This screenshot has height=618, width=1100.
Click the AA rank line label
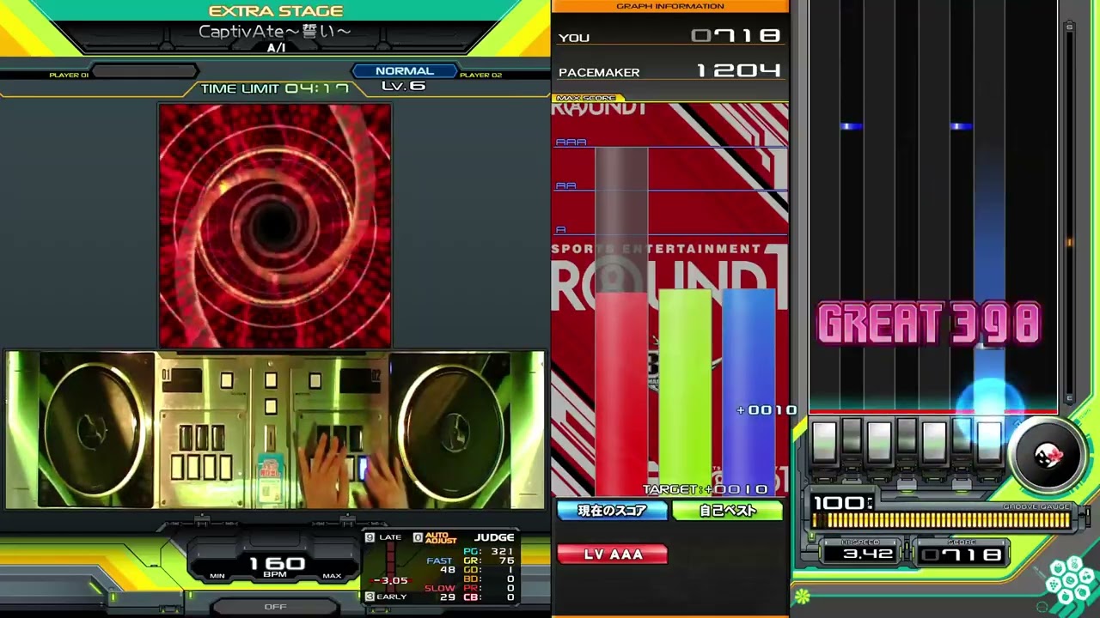565,186
